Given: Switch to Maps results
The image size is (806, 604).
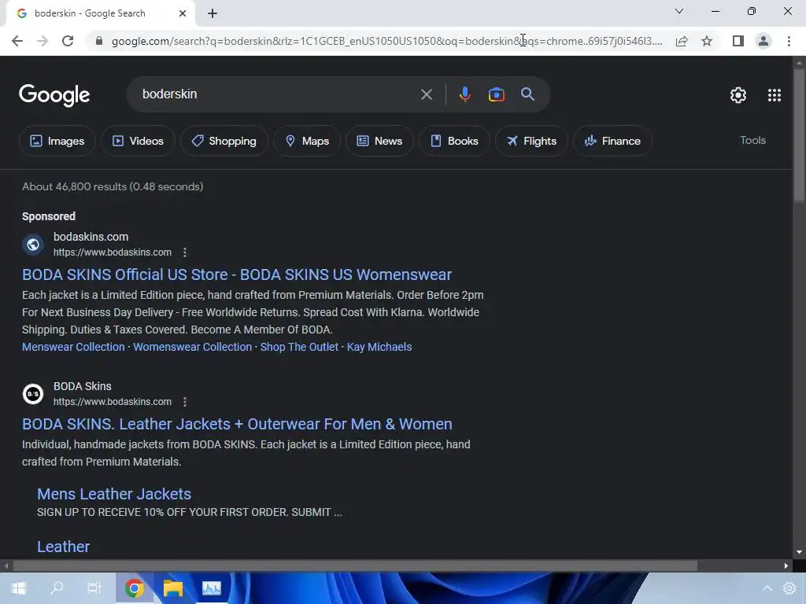Looking at the screenshot, I should [307, 141].
